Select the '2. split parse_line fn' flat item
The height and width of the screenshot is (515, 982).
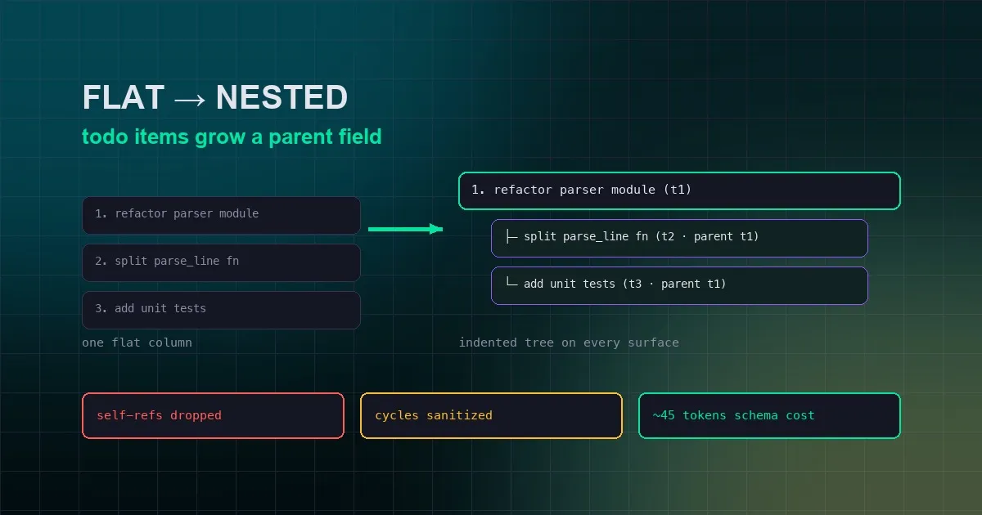[x=221, y=262]
